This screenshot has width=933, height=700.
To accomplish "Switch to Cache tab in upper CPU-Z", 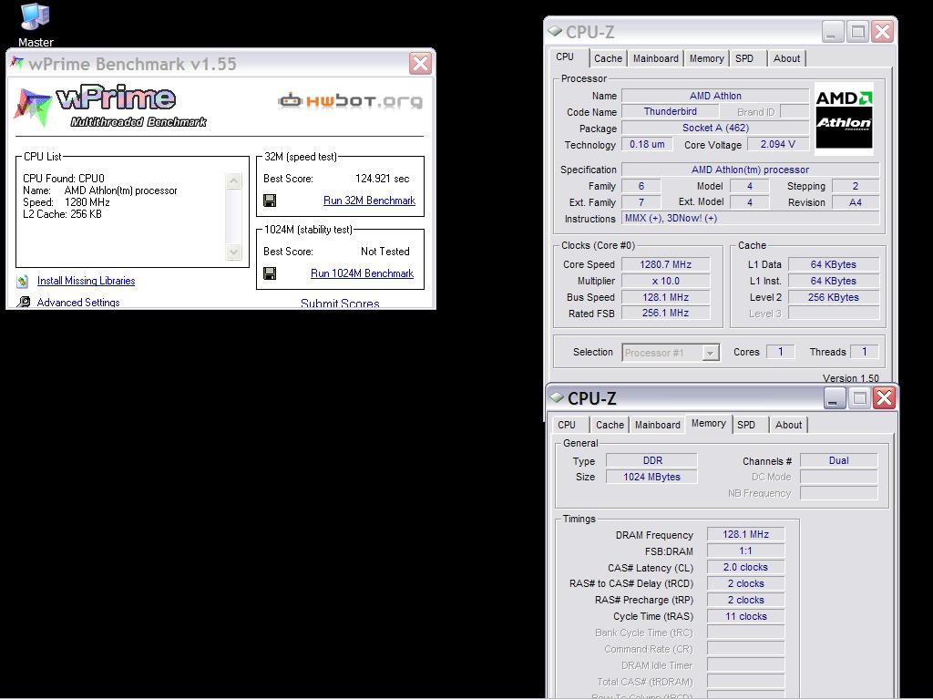I will coord(608,58).
